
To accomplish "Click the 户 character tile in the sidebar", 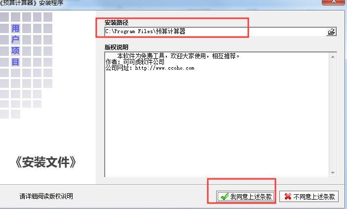I will (15, 40).
